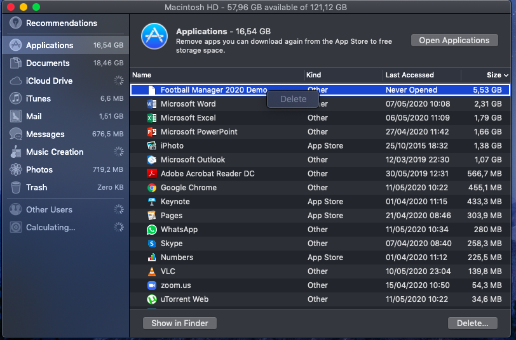Click the VLC cone icon

click(x=151, y=271)
